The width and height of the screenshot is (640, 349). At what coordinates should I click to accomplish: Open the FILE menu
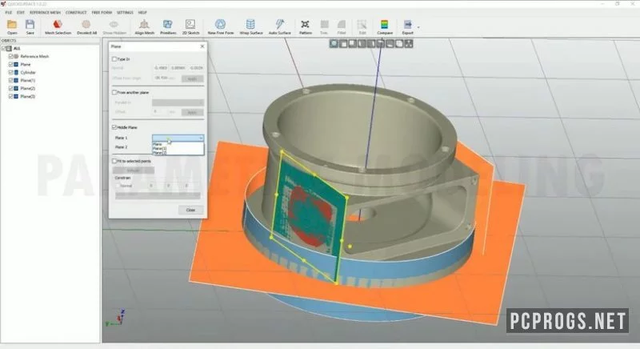click(9, 13)
